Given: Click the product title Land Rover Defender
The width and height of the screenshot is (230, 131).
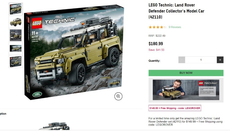Looking at the screenshot, I should click(176, 11).
